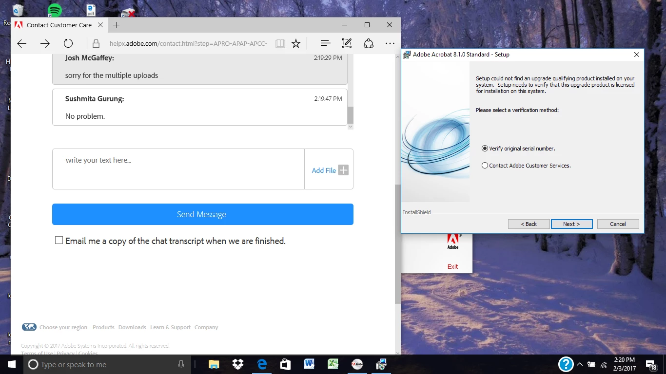Click Cancel in Acrobat Setup

pos(618,224)
